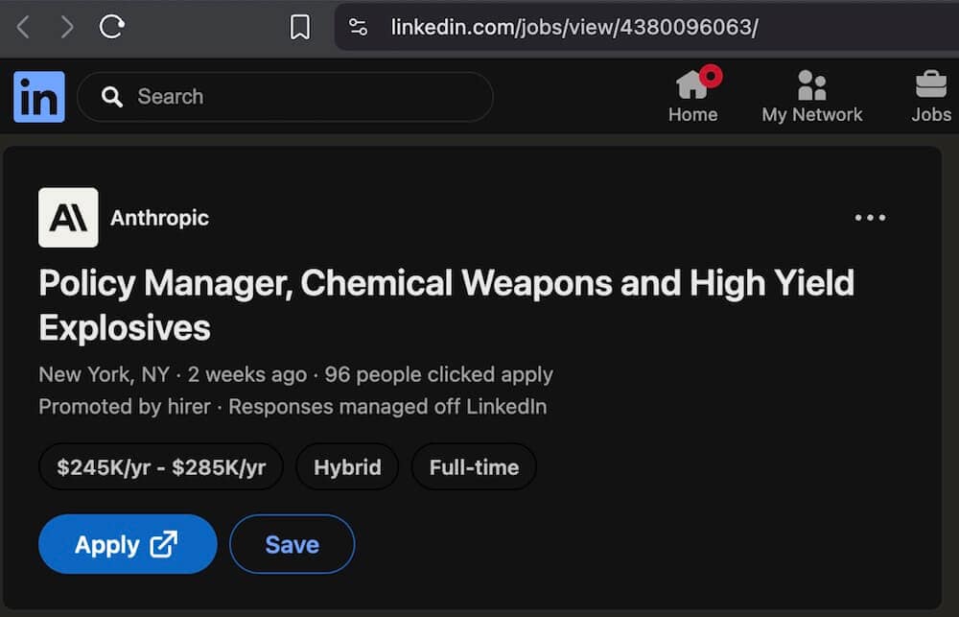Open the My Network tab
959x617 pixels.
811,96
